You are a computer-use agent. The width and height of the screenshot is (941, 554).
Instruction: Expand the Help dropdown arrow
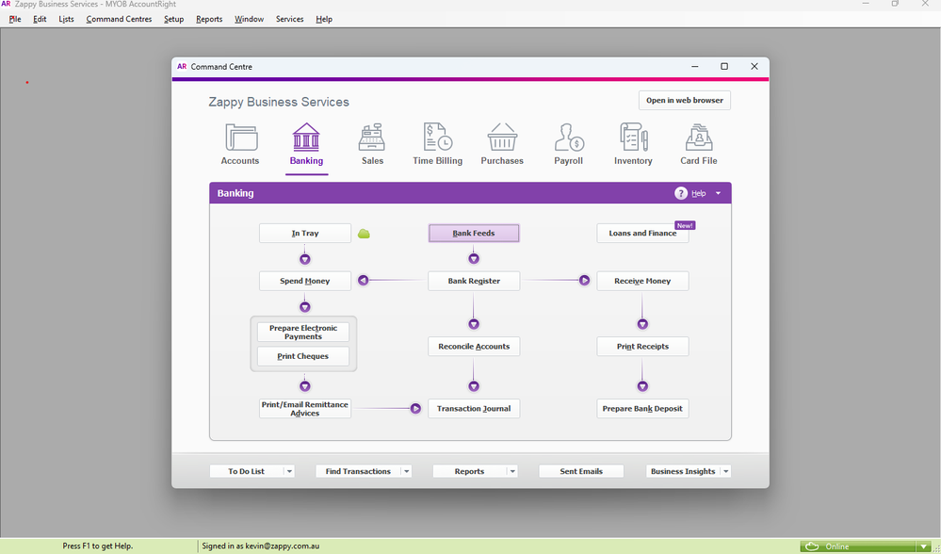[718, 193]
